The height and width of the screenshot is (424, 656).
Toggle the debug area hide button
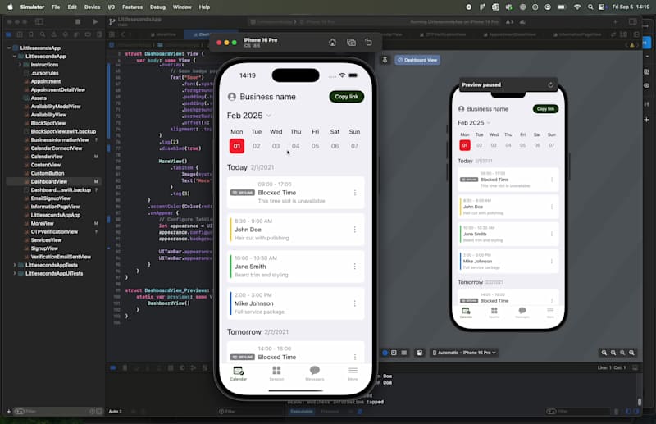635,368
